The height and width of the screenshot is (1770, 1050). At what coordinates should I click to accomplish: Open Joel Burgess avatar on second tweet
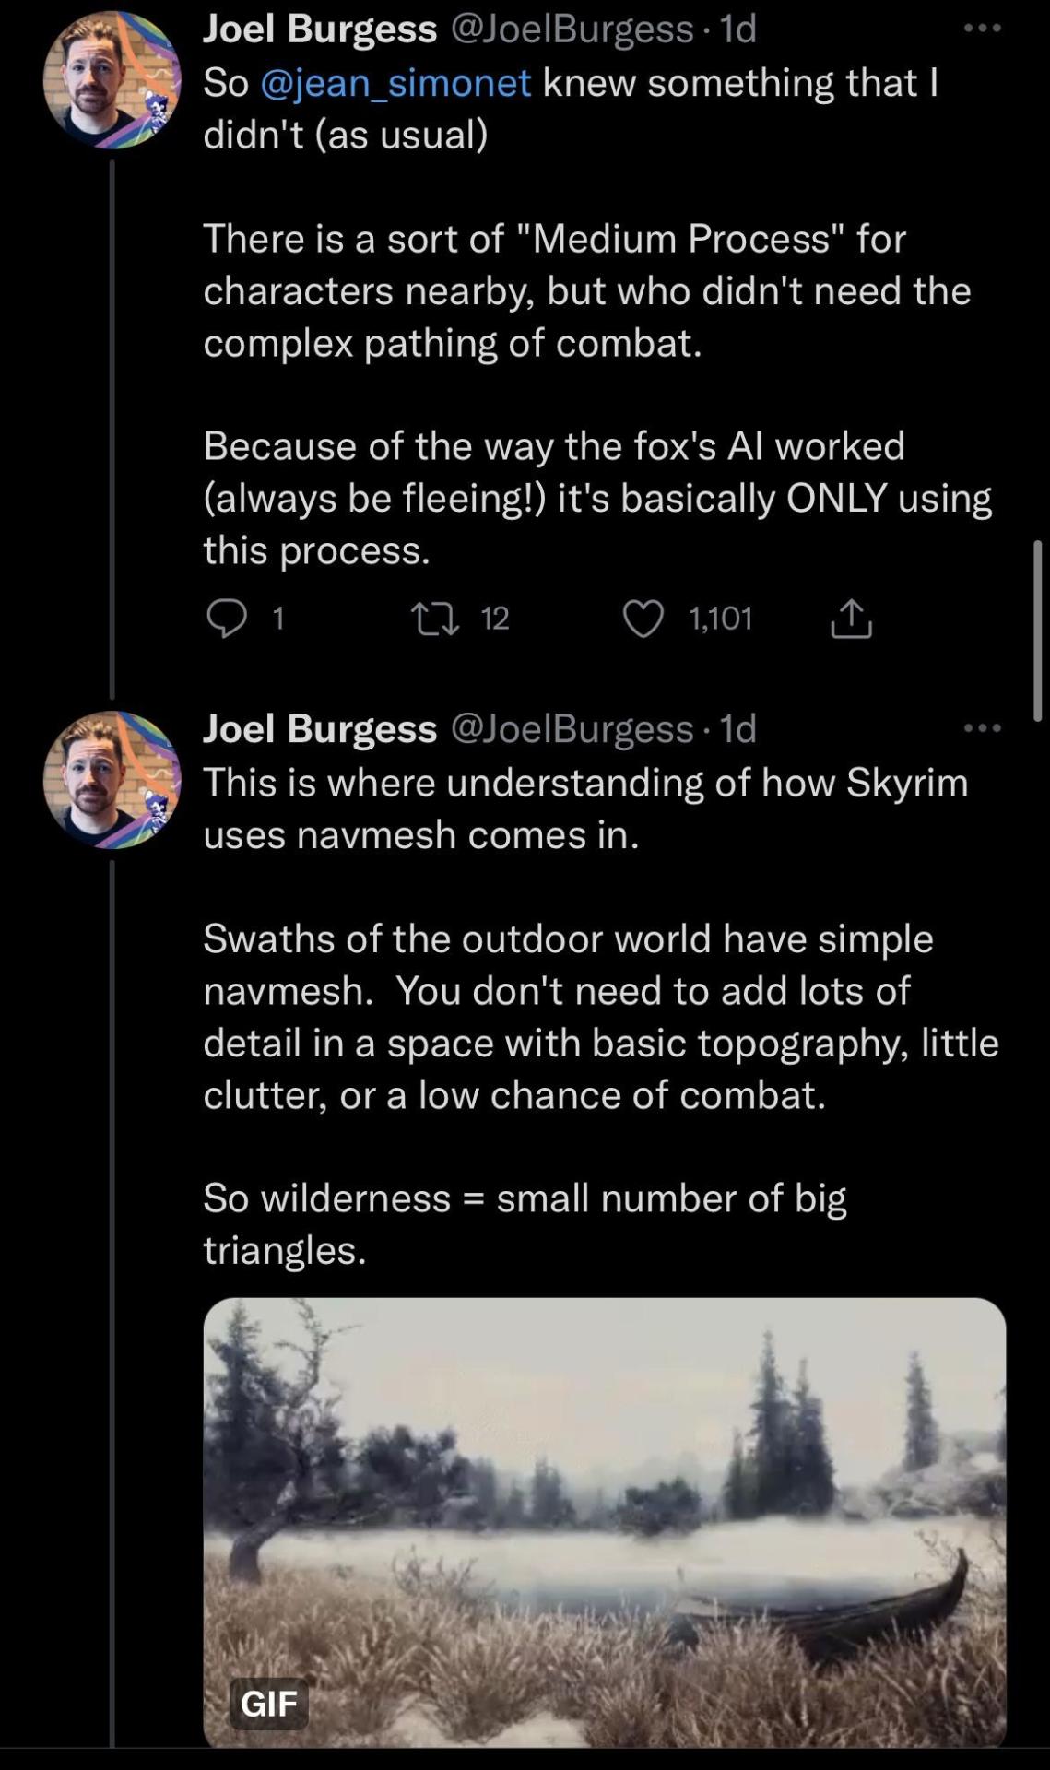[x=112, y=780]
